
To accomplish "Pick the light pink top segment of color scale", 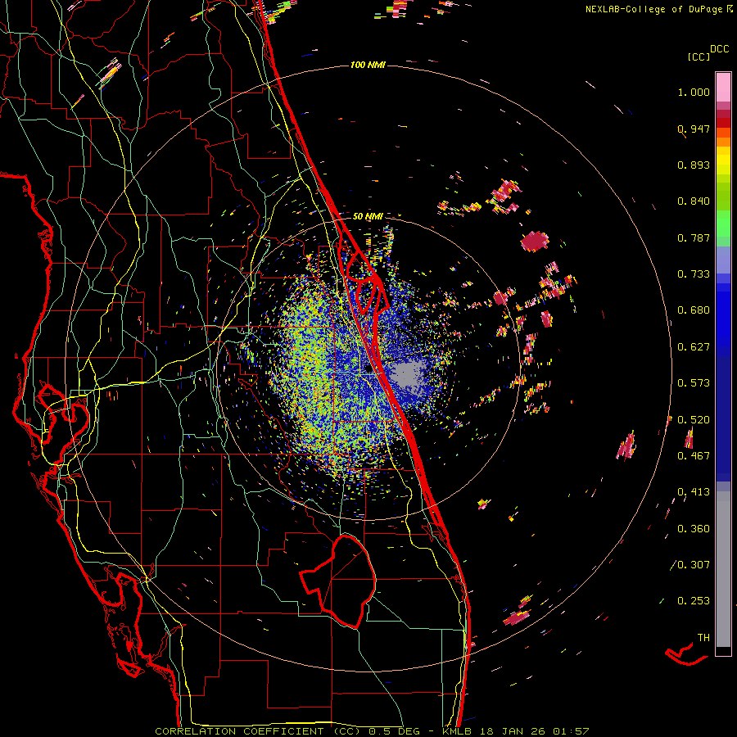I will tap(723, 88).
